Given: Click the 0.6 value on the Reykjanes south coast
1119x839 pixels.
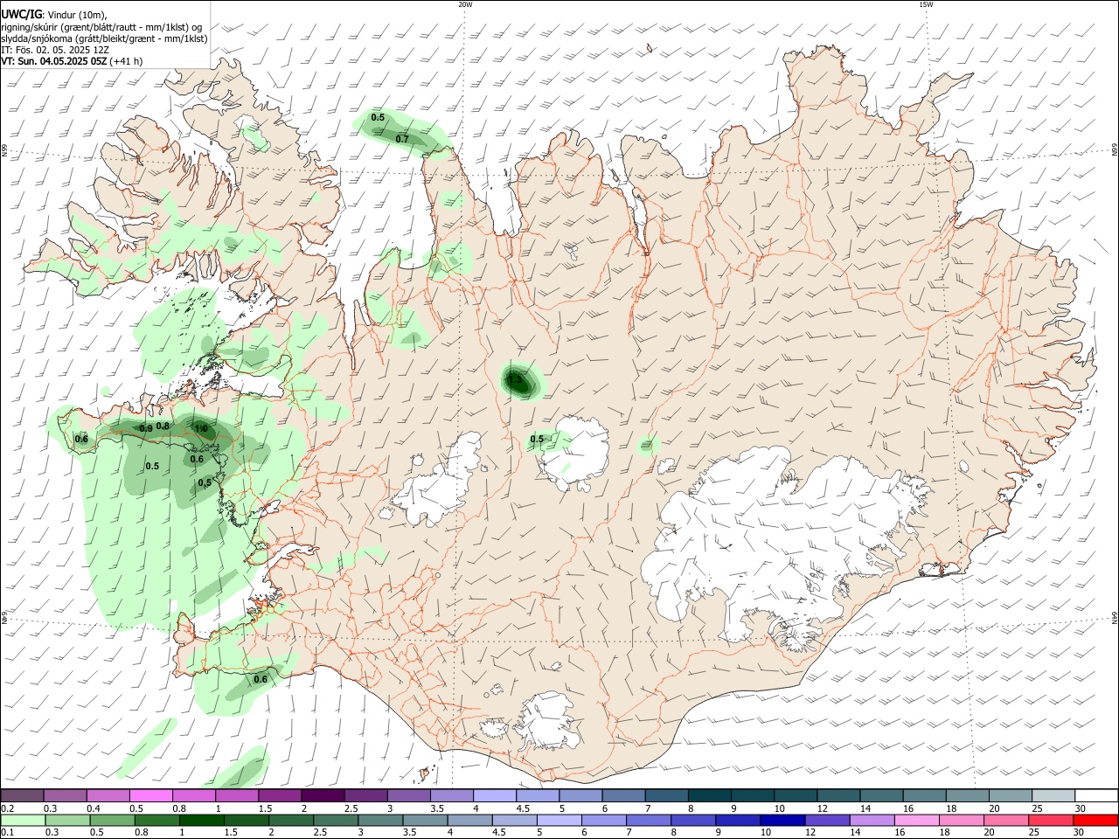Looking at the screenshot, I should point(261,679).
